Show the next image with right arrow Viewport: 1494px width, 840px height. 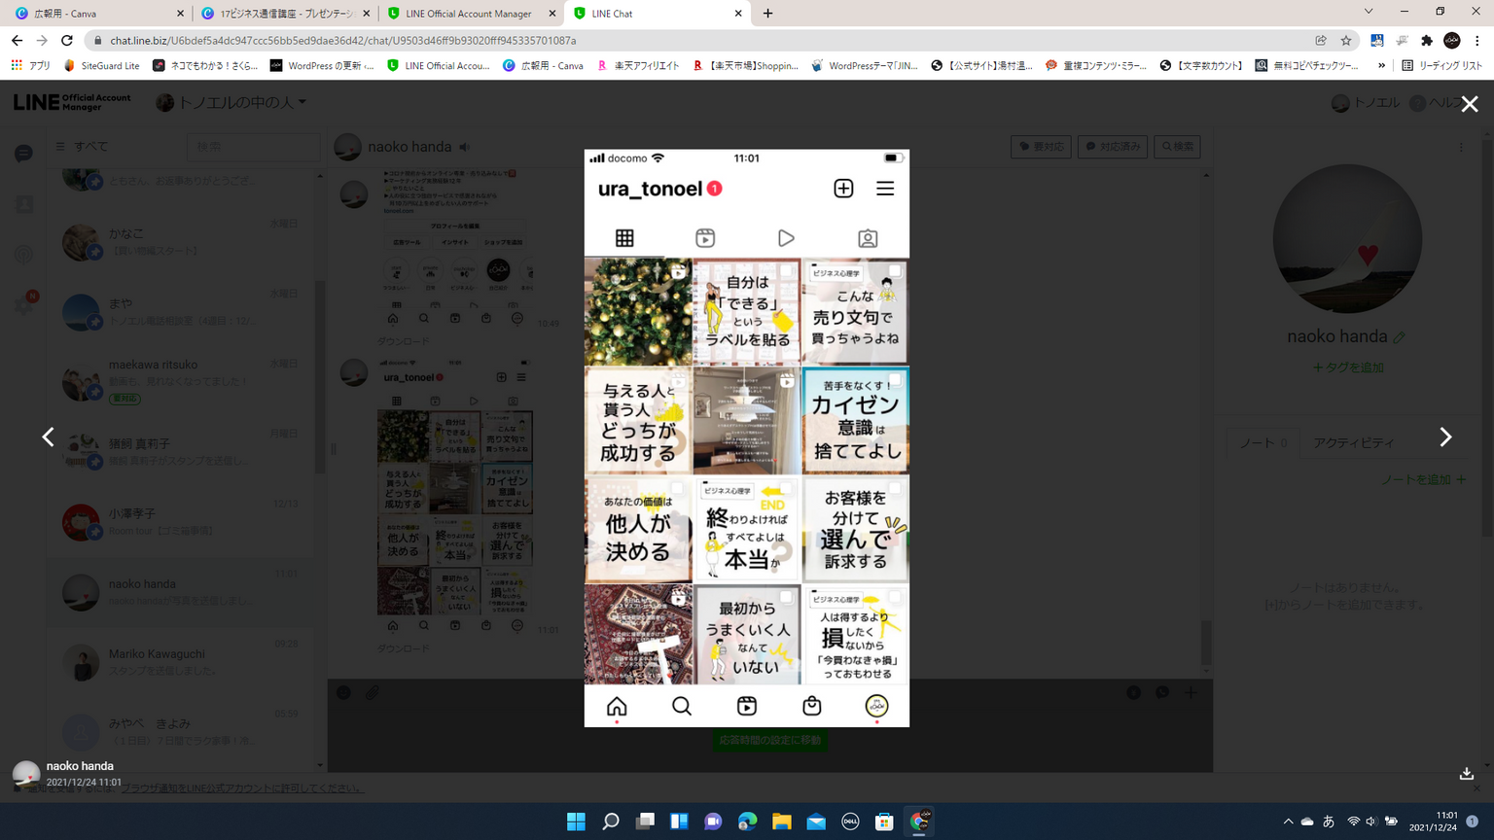1445,437
